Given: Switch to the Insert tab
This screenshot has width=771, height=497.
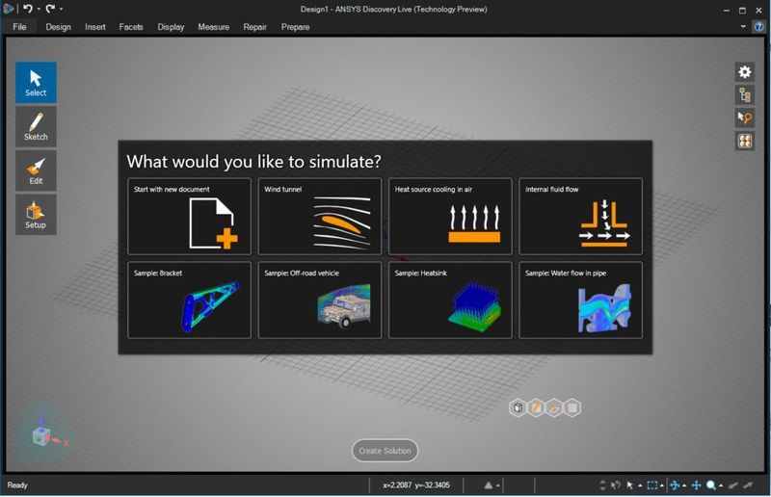Looking at the screenshot, I should pyautogui.click(x=94, y=27).
